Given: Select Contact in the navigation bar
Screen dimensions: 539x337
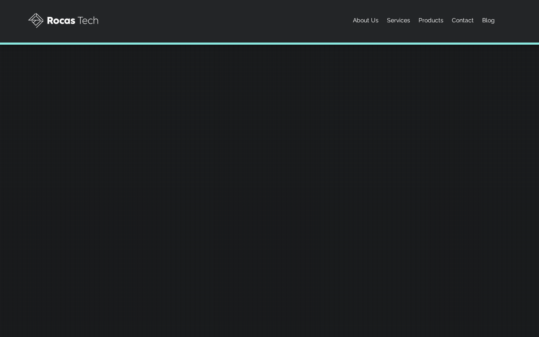Looking at the screenshot, I should pos(462,20).
